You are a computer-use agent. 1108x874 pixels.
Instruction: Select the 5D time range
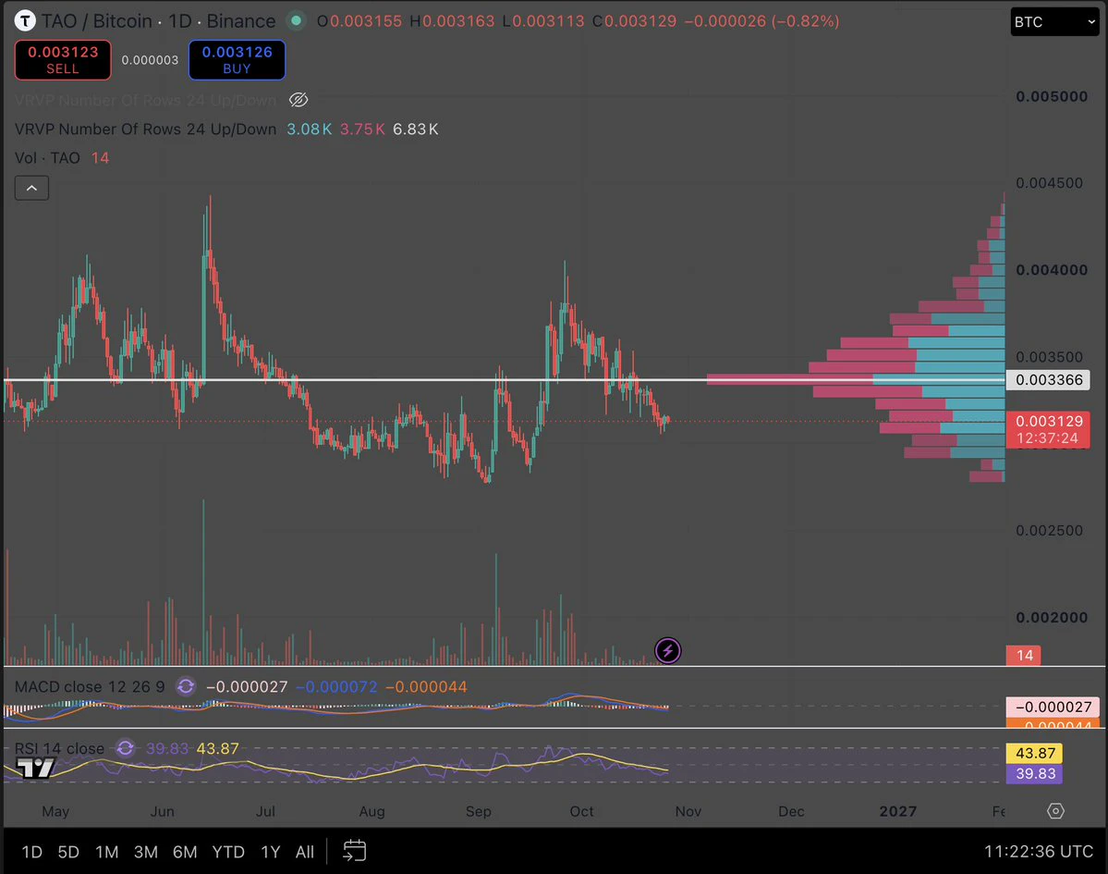click(68, 852)
